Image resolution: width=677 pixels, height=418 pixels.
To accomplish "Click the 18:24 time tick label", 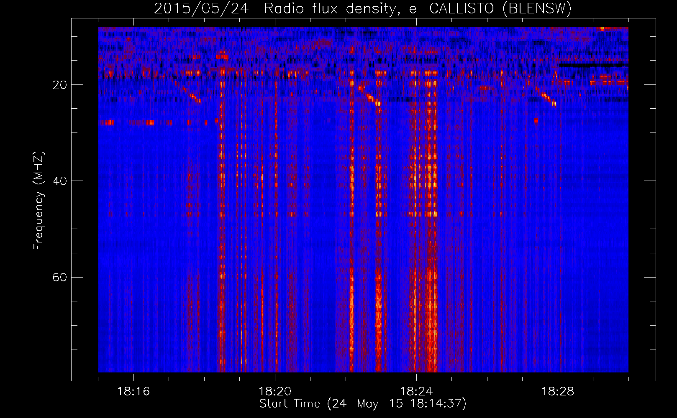I will coord(416,392).
